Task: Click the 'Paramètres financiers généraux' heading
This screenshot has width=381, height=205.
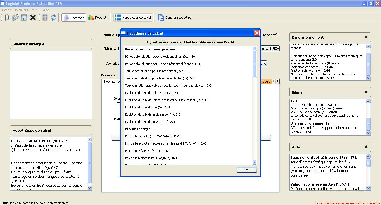Action: pos(150,49)
